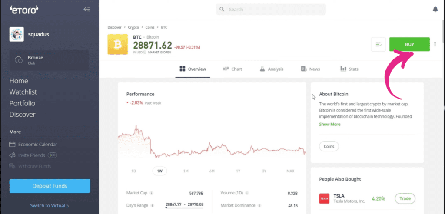Click the Withdraw Funds icon
The width and height of the screenshot is (445, 214).
pos(12,166)
